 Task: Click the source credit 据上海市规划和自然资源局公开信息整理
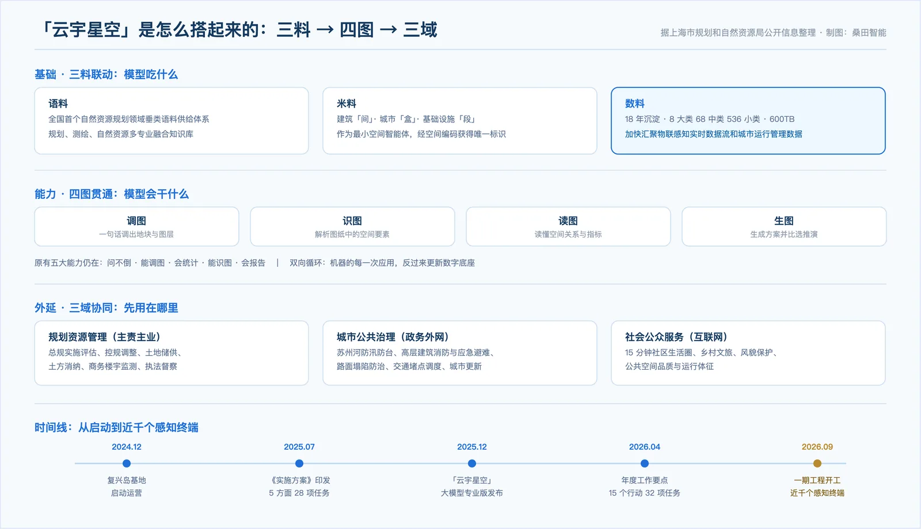[738, 33]
